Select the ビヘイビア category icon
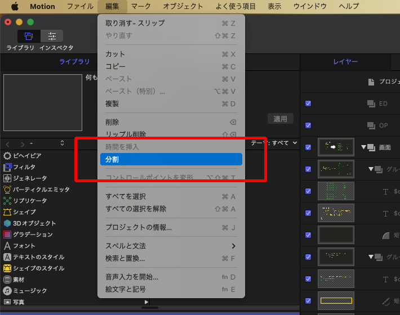The image size is (400, 315). (x=7, y=156)
